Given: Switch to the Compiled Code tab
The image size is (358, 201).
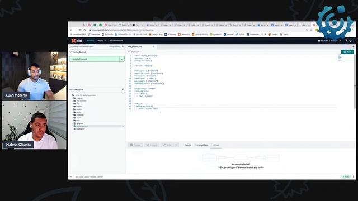Looking at the screenshot, I should tap(202, 145).
